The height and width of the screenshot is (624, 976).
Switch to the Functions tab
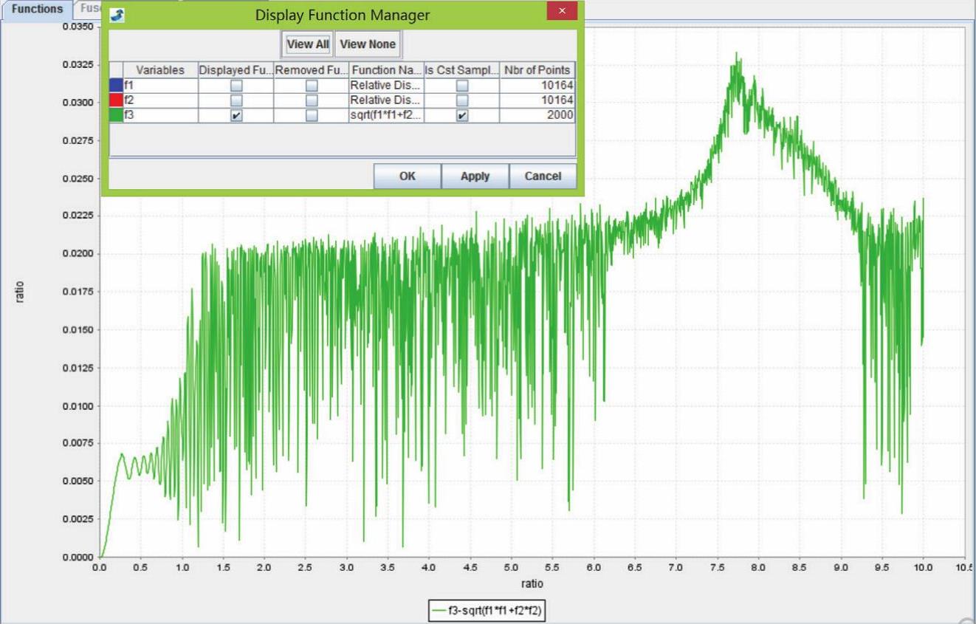[x=37, y=10]
